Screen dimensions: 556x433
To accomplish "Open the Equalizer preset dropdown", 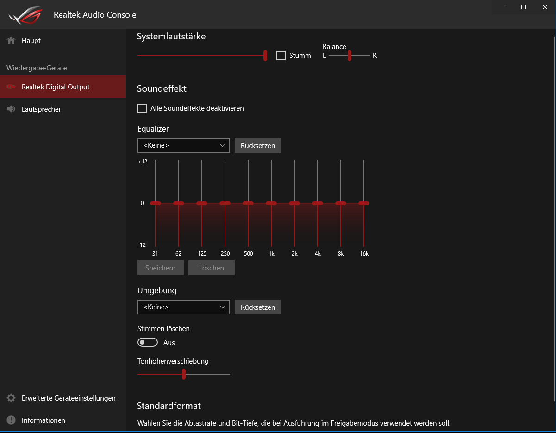I will (184, 145).
